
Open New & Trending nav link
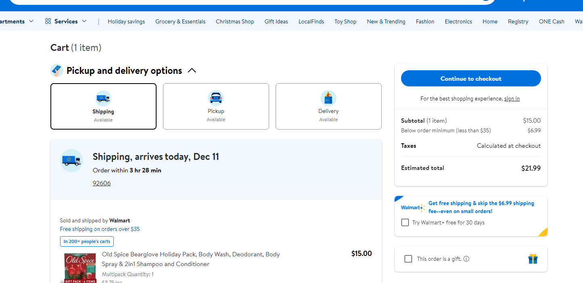click(x=386, y=21)
